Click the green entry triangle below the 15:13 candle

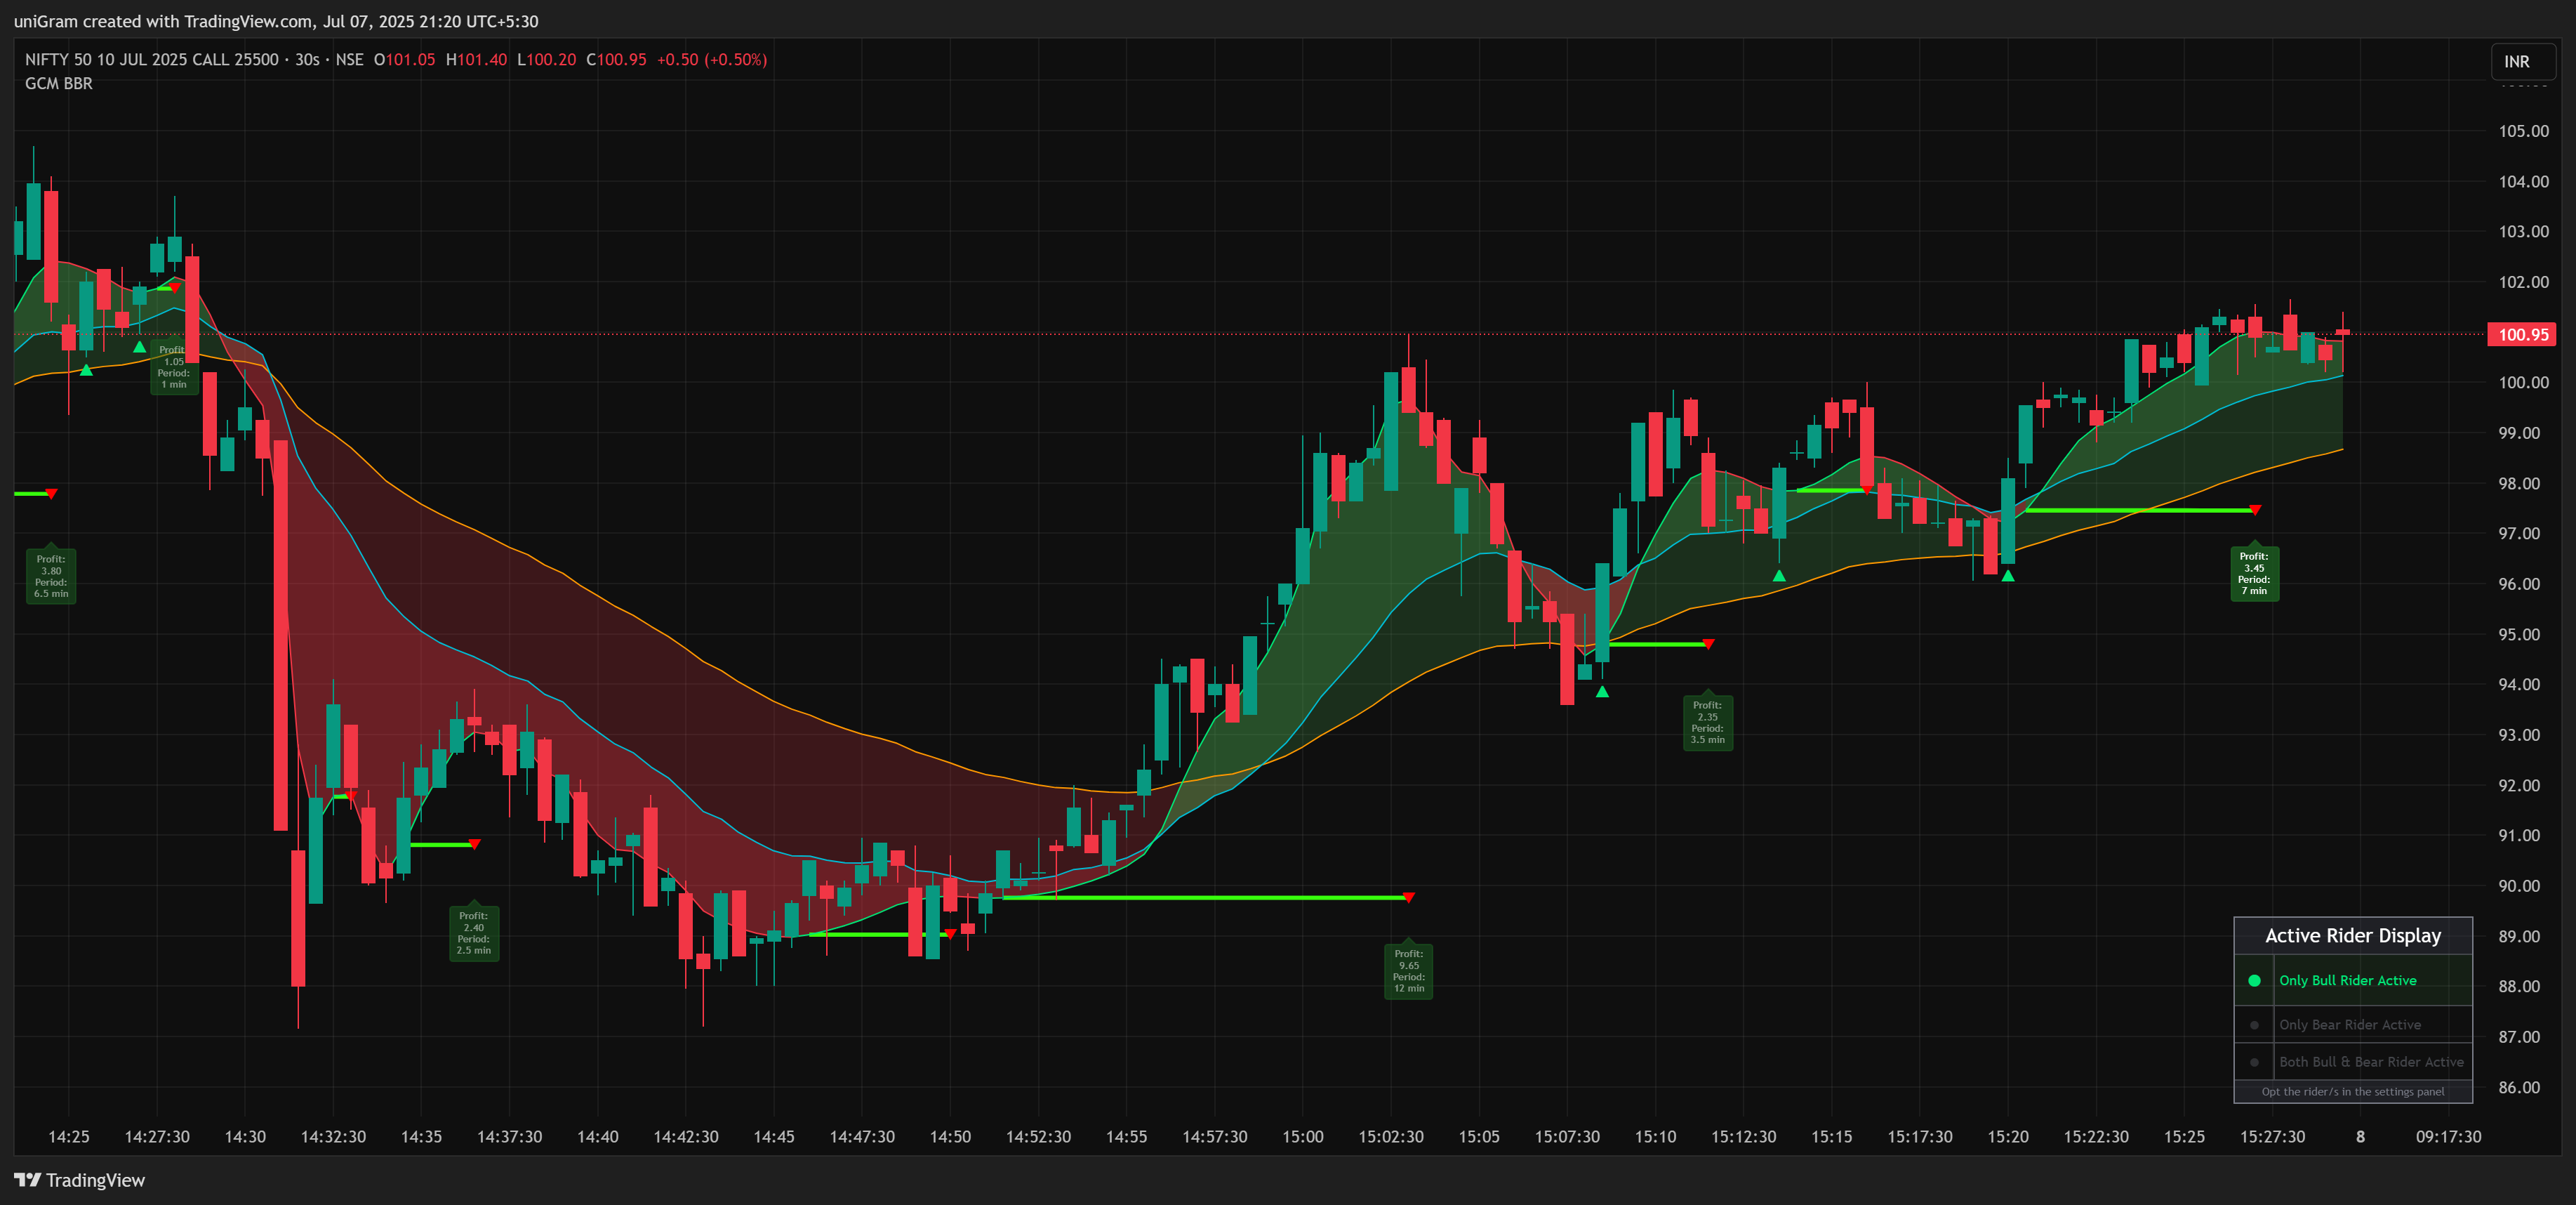coord(1778,576)
